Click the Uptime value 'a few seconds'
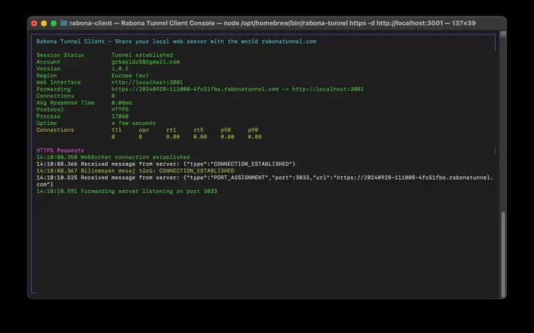Screen dimensions: 534x333 coord(133,123)
